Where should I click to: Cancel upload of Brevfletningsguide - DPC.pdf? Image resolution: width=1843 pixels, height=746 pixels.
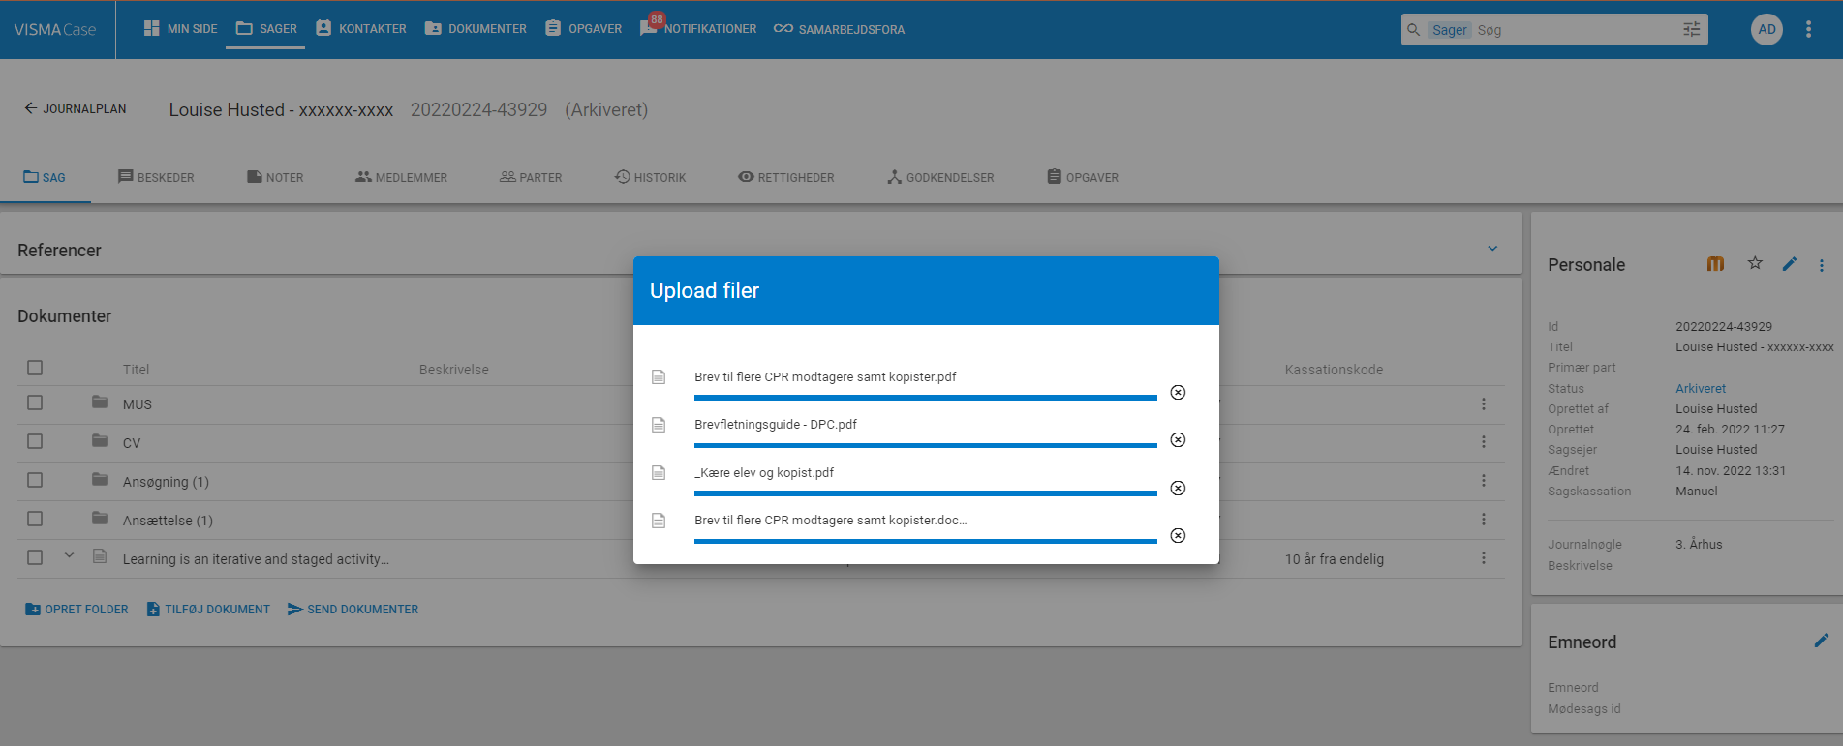1178,440
